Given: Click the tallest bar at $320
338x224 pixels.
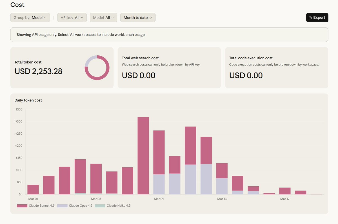Looking at the screenshot, I should (143, 155).
